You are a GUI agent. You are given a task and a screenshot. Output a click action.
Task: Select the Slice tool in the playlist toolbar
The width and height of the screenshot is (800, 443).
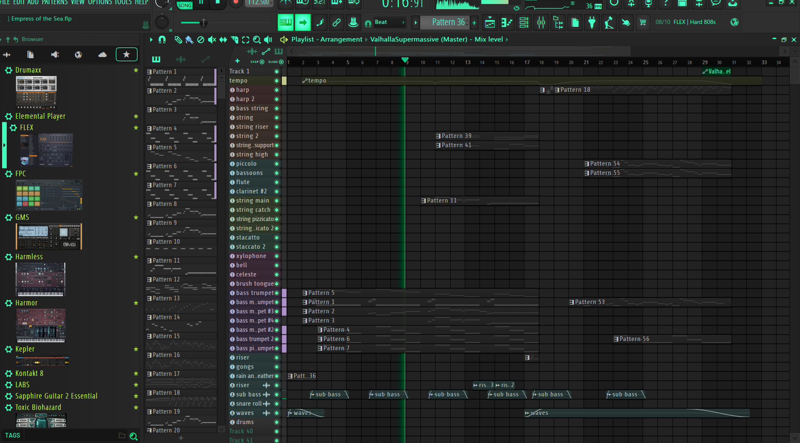click(x=234, y=40)
